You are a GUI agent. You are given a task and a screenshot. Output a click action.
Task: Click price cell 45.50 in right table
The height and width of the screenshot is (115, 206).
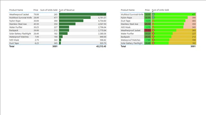pos(148,24)
